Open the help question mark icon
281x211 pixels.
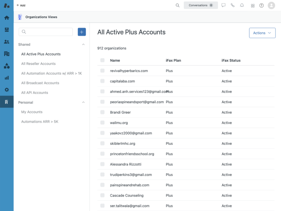click(262, 5)
